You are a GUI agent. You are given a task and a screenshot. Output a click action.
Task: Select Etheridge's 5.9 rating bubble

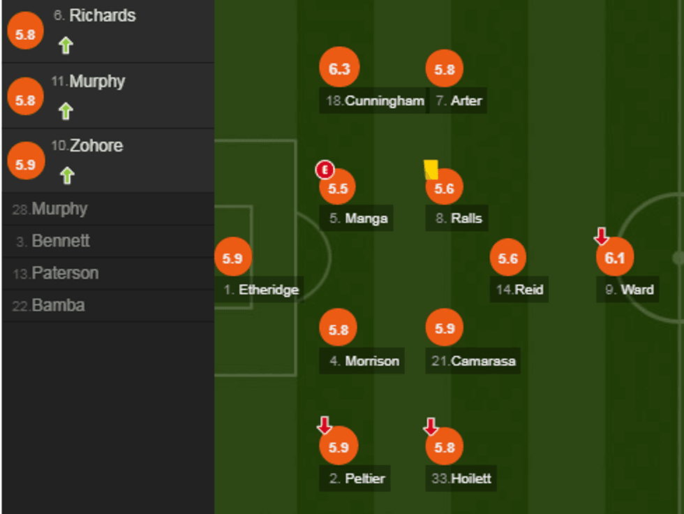[x=232, y=258]
